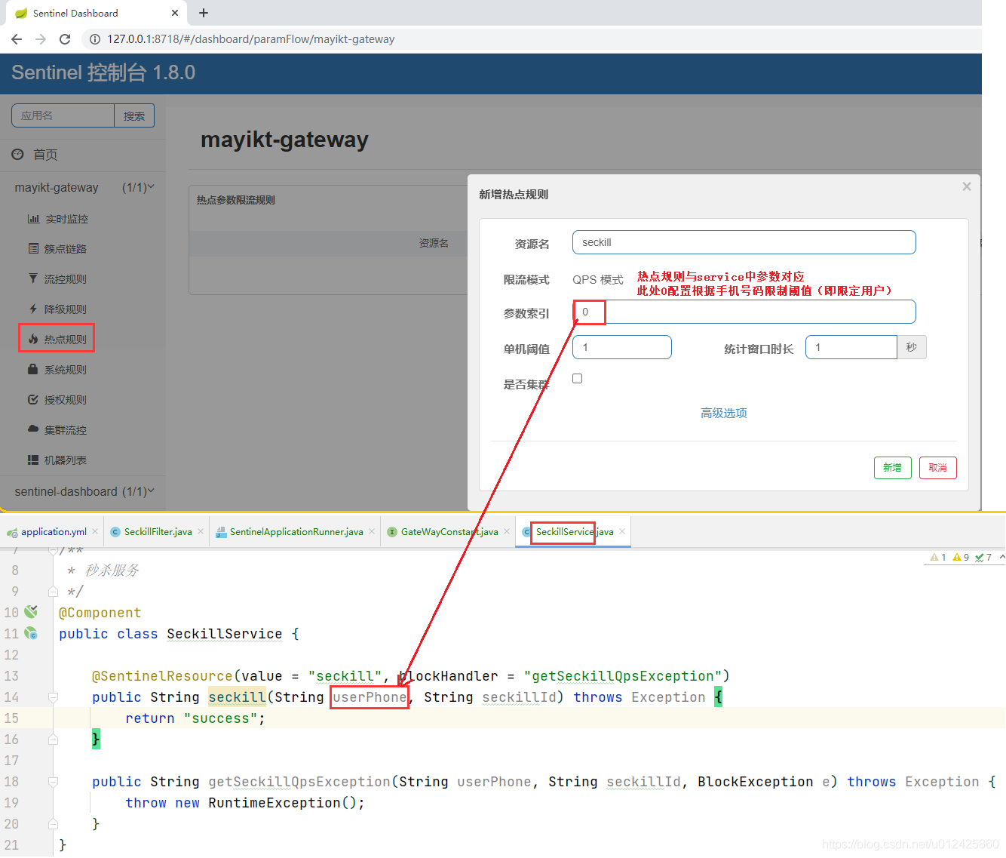Click the 集群流控 cloud icon

tap(33, 429)
